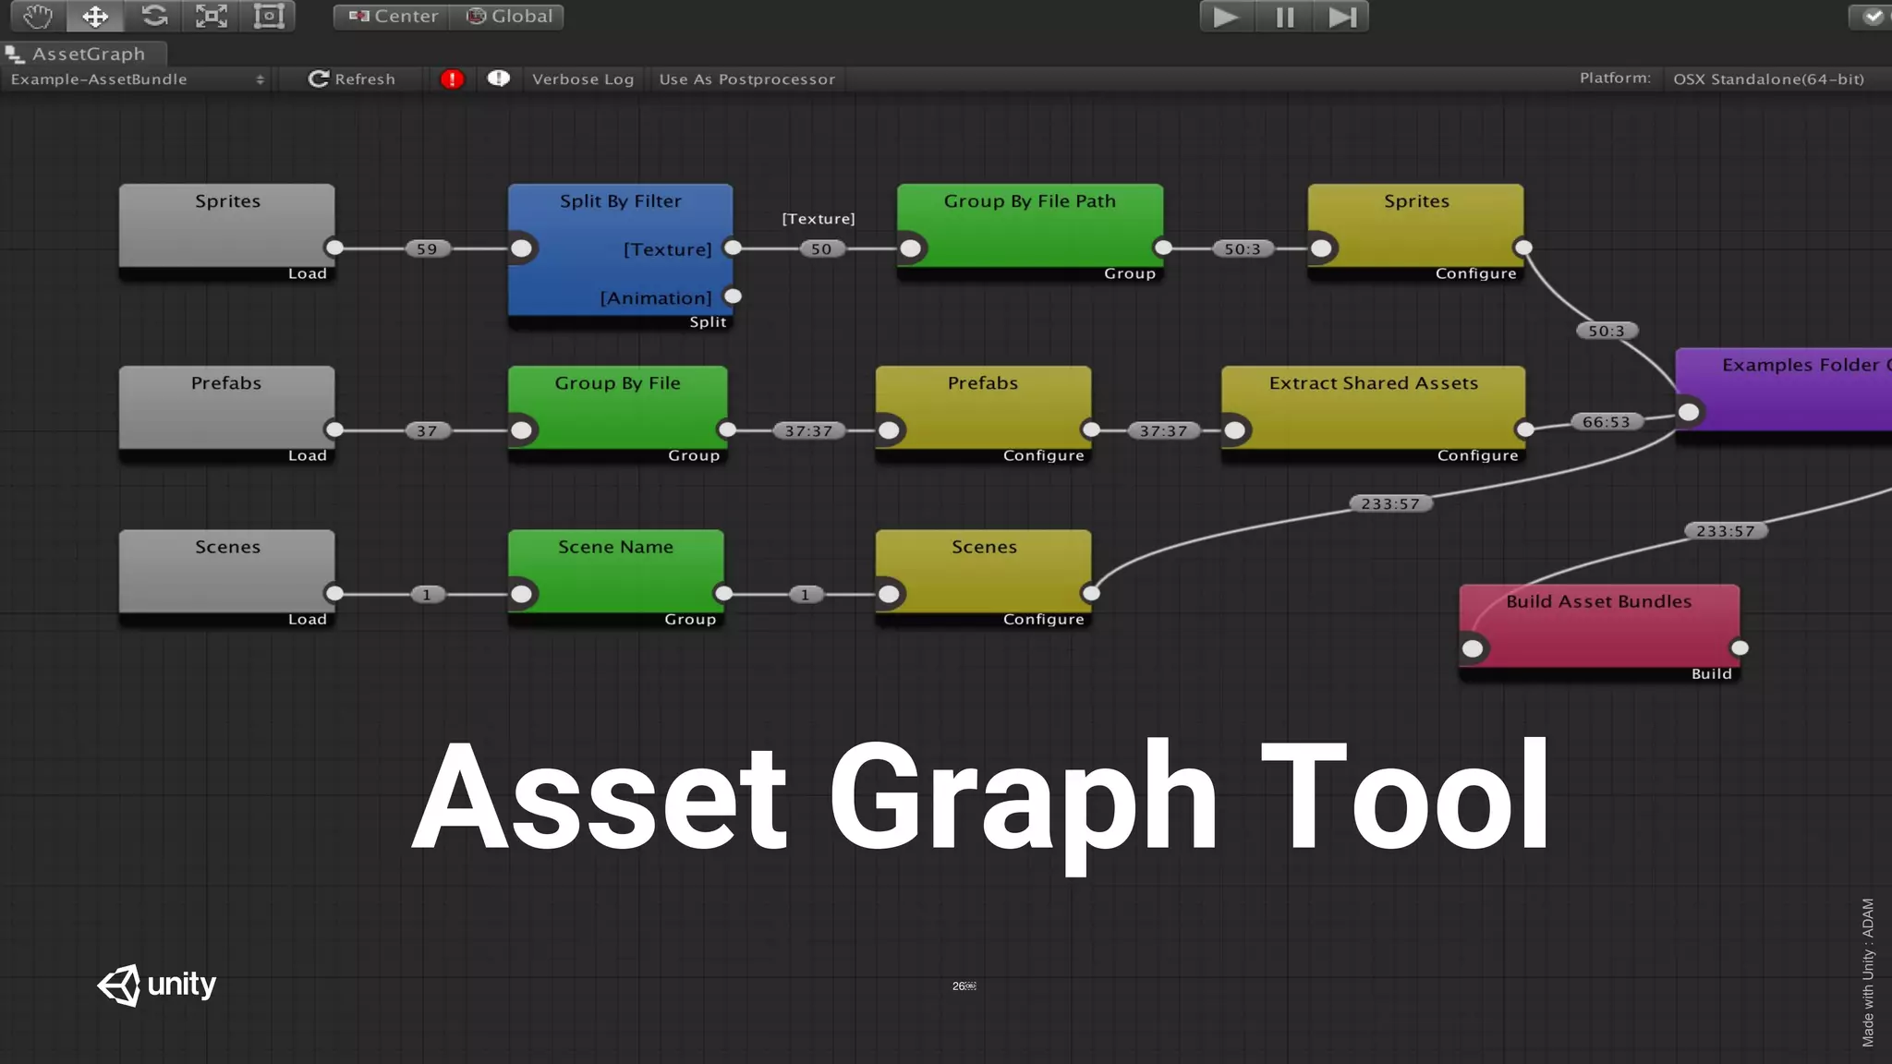
Task: Select the Sprites Configure node
Action: click(x=1415, y=232)
